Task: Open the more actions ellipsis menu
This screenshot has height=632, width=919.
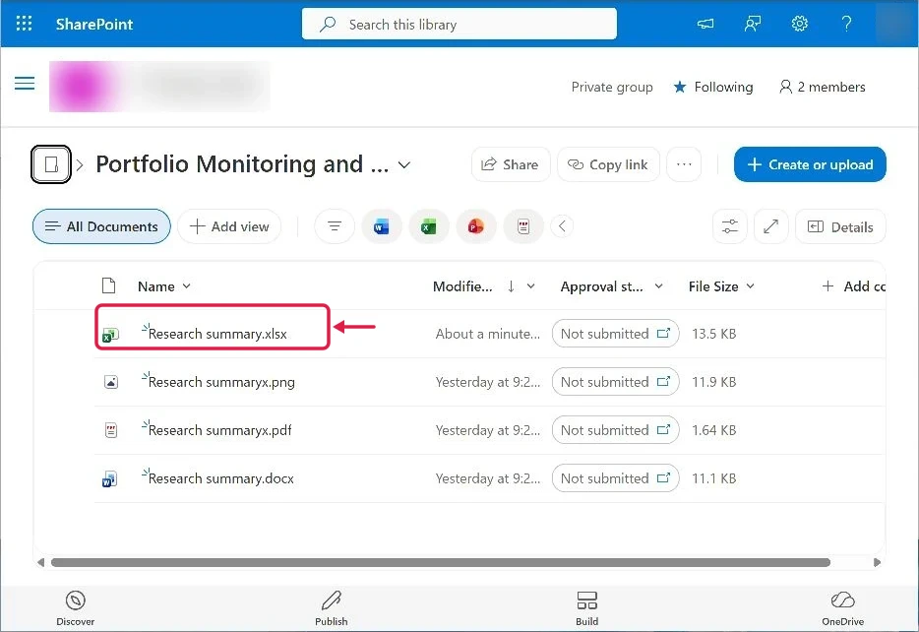Action: click(x=684, y=164)
